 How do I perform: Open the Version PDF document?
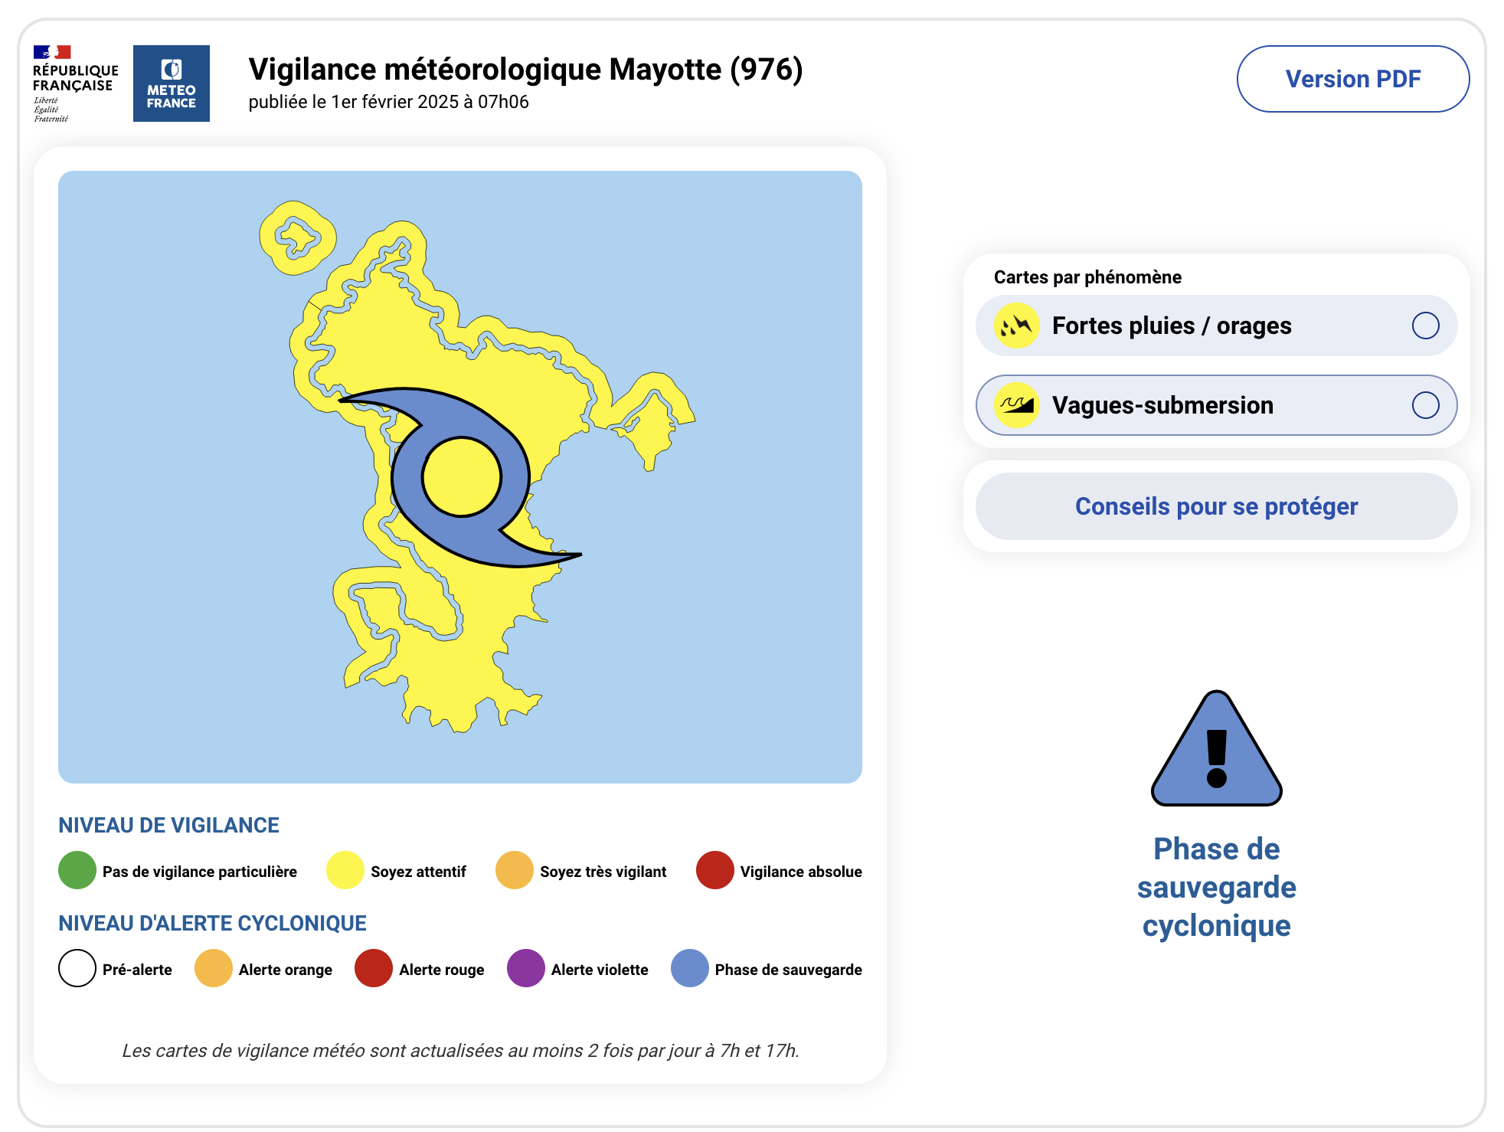click(1352, 78)
